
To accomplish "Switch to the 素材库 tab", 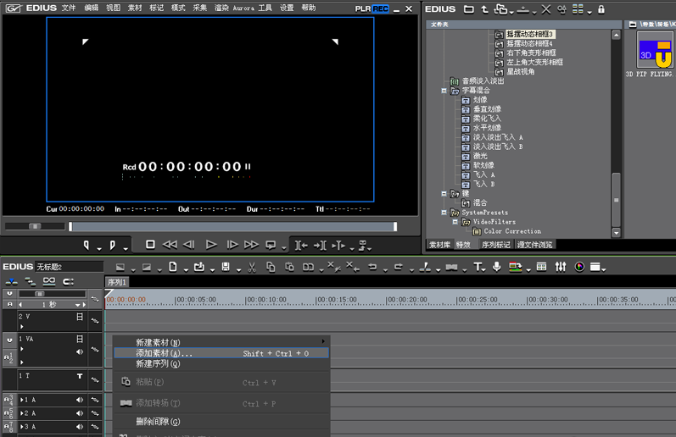I will [440, 245].
